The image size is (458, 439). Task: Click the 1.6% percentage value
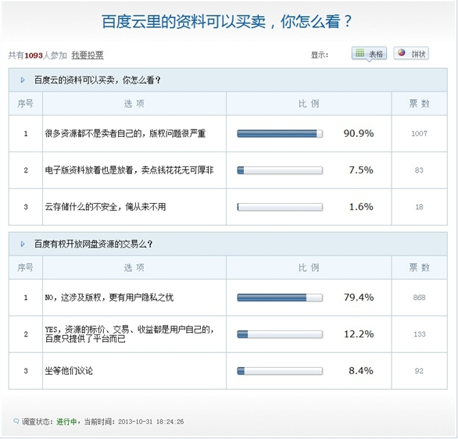click(361, 207)
